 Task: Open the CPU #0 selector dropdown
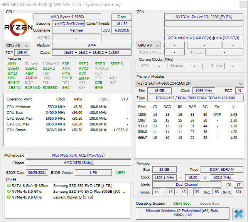(x=17, y=46)
